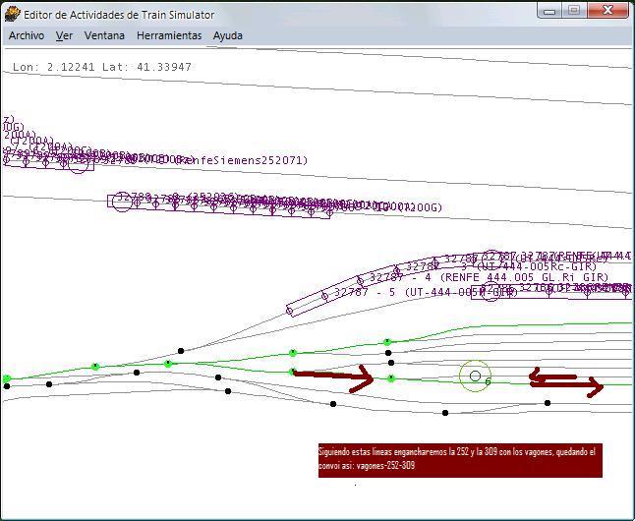635x521 pixels.
Task: Maximize the editor window
Action: point(574,11)
